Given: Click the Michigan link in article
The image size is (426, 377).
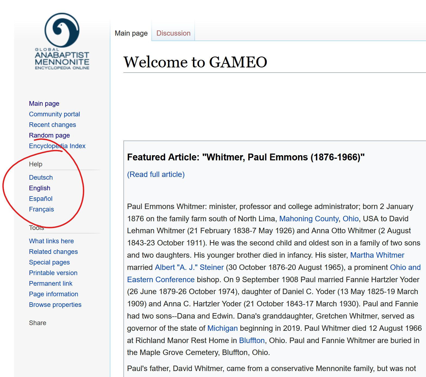Looking at the screenshot, I should tap(222, 328).
